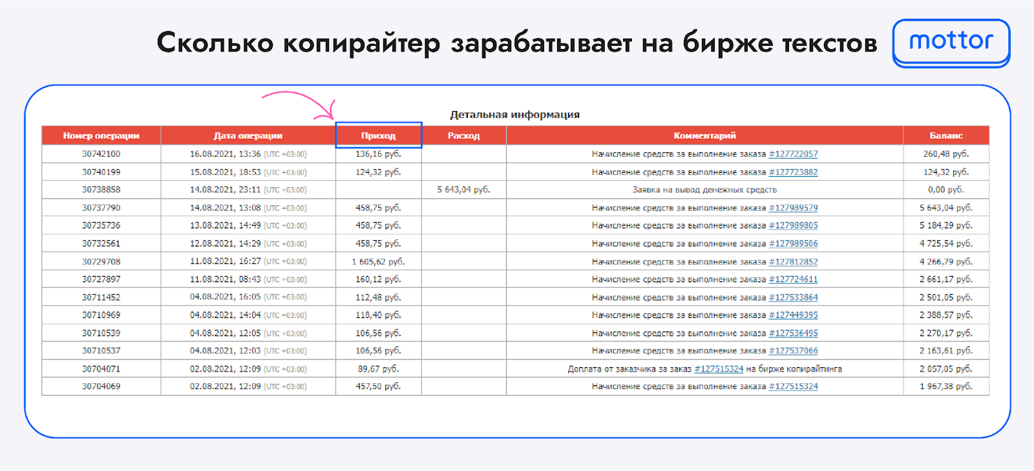Image resolution: width=1034 pixels, height=471 pixels.
Task: Click the Дата операции column header
Action: pyautogui.click(x=248, y=135)
